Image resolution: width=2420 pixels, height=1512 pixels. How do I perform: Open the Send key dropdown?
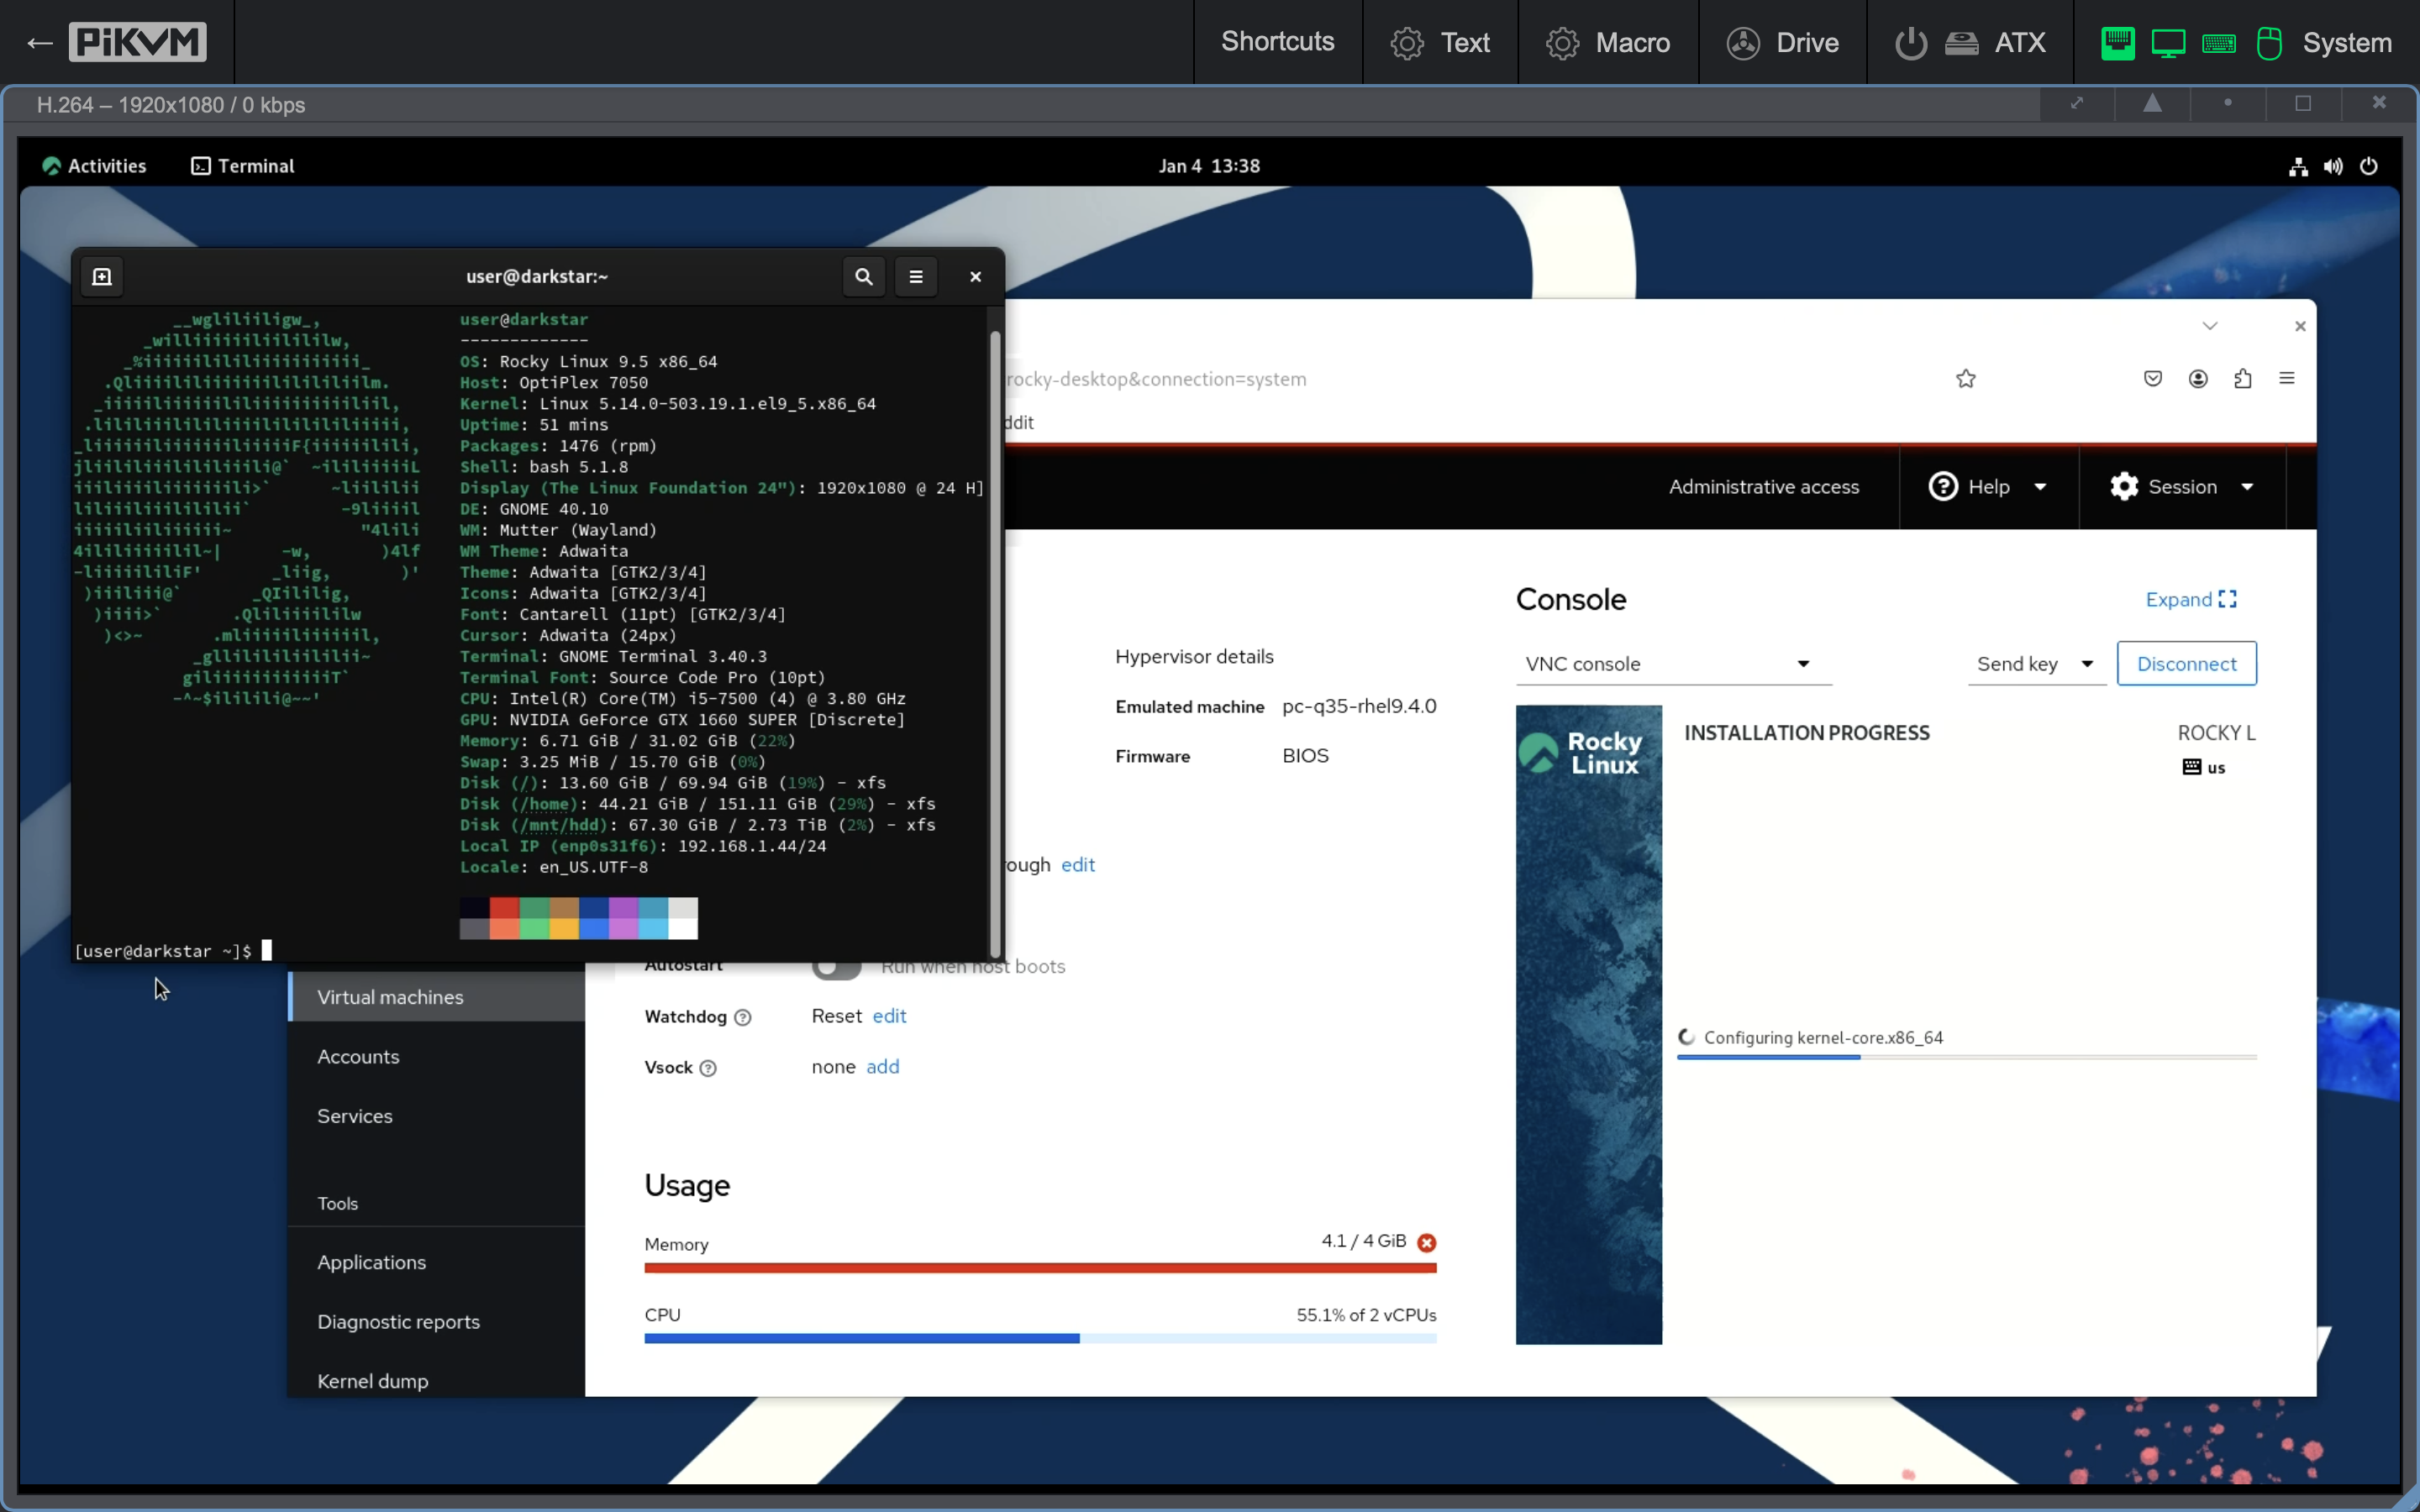(2036, 664)
